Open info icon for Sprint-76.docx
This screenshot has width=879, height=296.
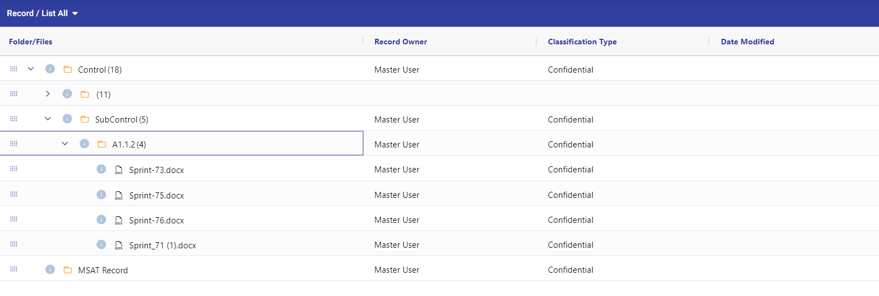coord(101,220)
